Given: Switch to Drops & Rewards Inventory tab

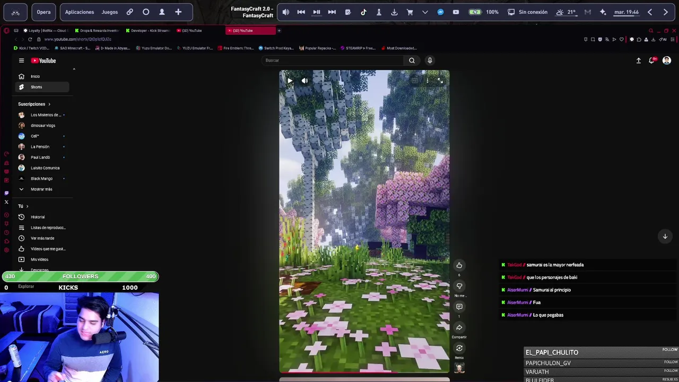Looking at the screenshot, I should pyautogui.click(x=98, y=30).
